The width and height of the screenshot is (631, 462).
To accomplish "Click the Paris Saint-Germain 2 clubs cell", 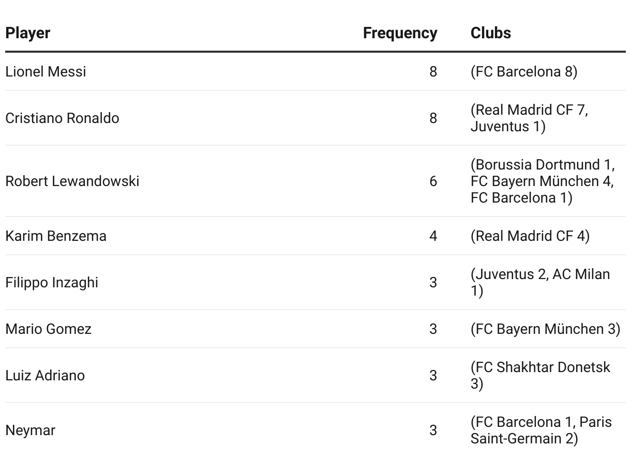I will (x=541, y=430).
